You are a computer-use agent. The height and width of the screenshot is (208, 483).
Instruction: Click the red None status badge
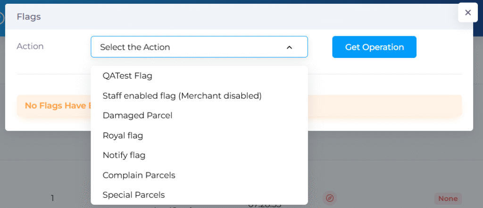448,198
